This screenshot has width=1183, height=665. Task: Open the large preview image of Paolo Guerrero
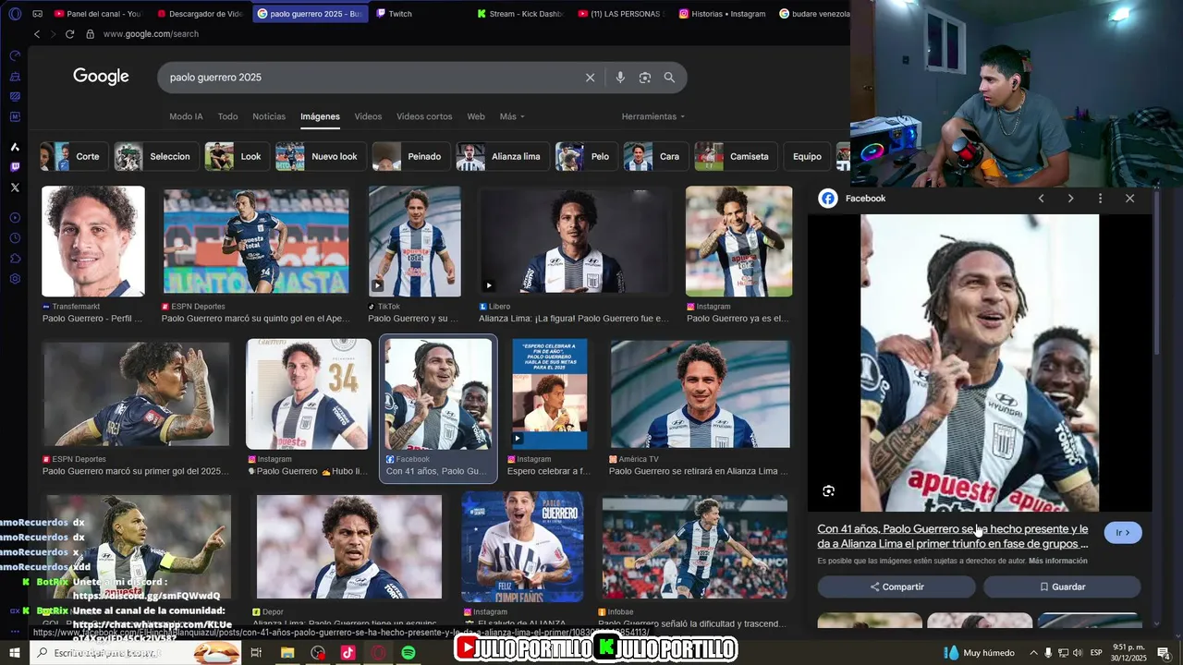[x=980, y=363]
